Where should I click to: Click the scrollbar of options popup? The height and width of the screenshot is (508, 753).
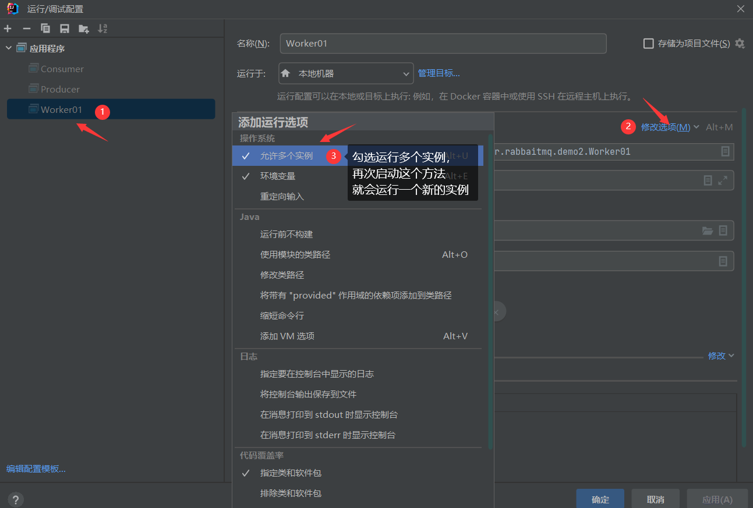(491, 291)
